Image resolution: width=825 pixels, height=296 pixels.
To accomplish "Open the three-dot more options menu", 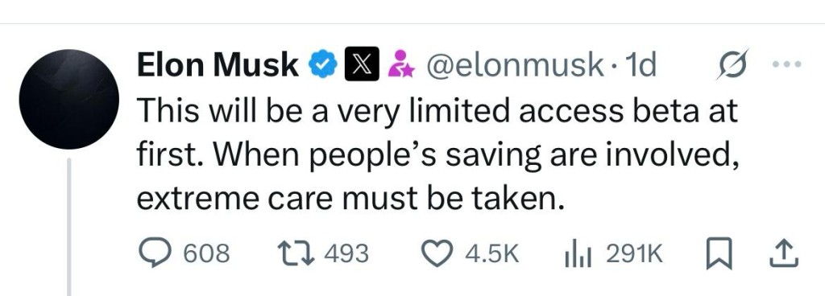I will pos(786,64).
